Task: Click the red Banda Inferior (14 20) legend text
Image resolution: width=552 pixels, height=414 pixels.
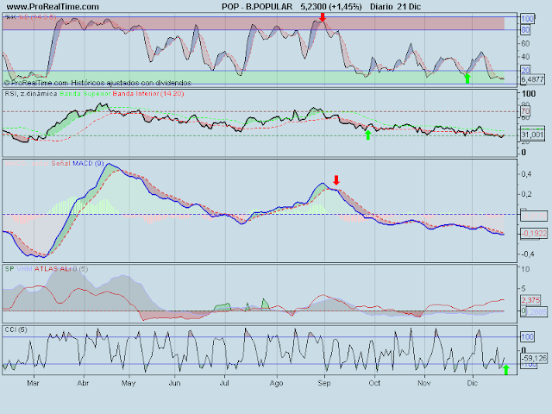Action: click(x=148, y=94)
